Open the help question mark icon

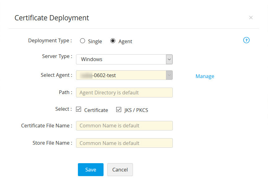[246, 40]
